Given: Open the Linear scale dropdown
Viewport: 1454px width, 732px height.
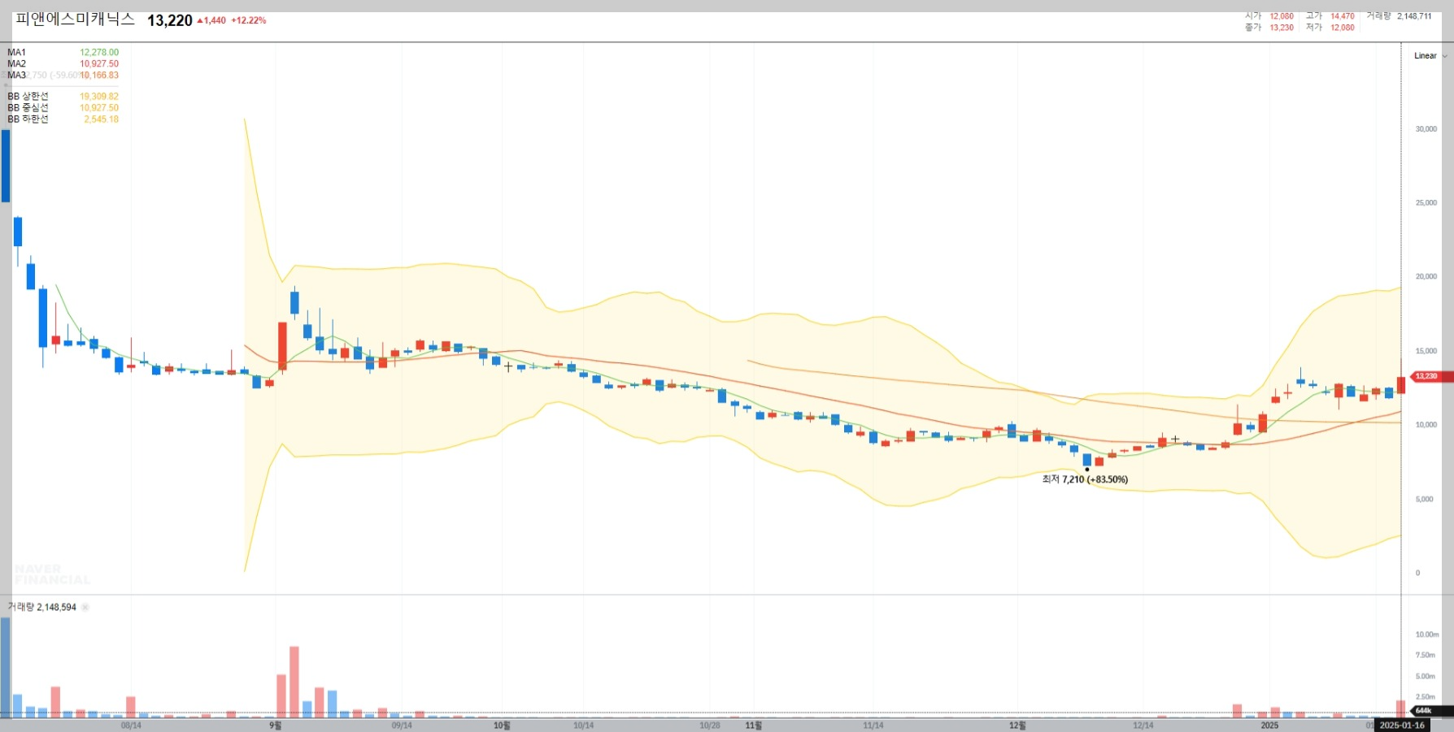Looking at the screenshot, I should coord(1430,56).
